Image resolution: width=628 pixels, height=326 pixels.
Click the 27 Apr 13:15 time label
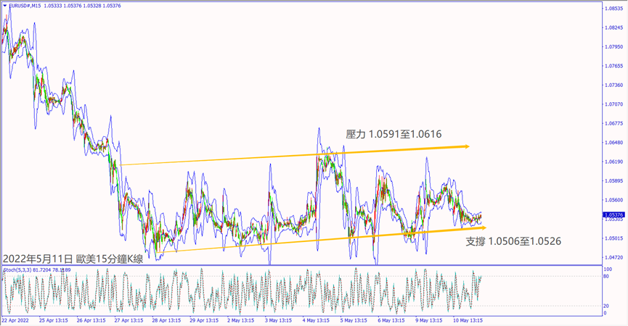tap(129, 319)
